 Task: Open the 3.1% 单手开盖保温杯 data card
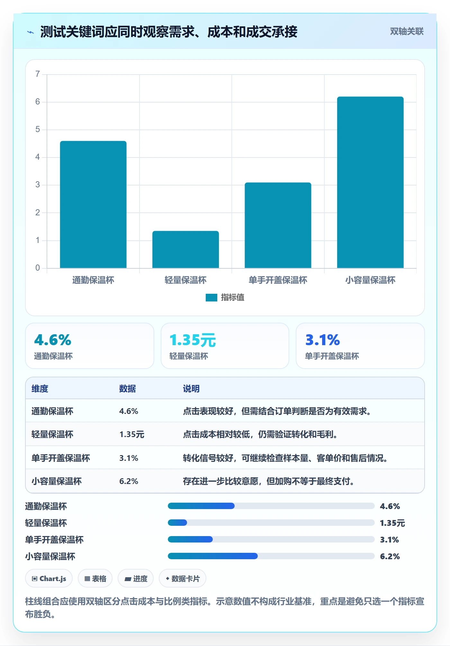360,346
